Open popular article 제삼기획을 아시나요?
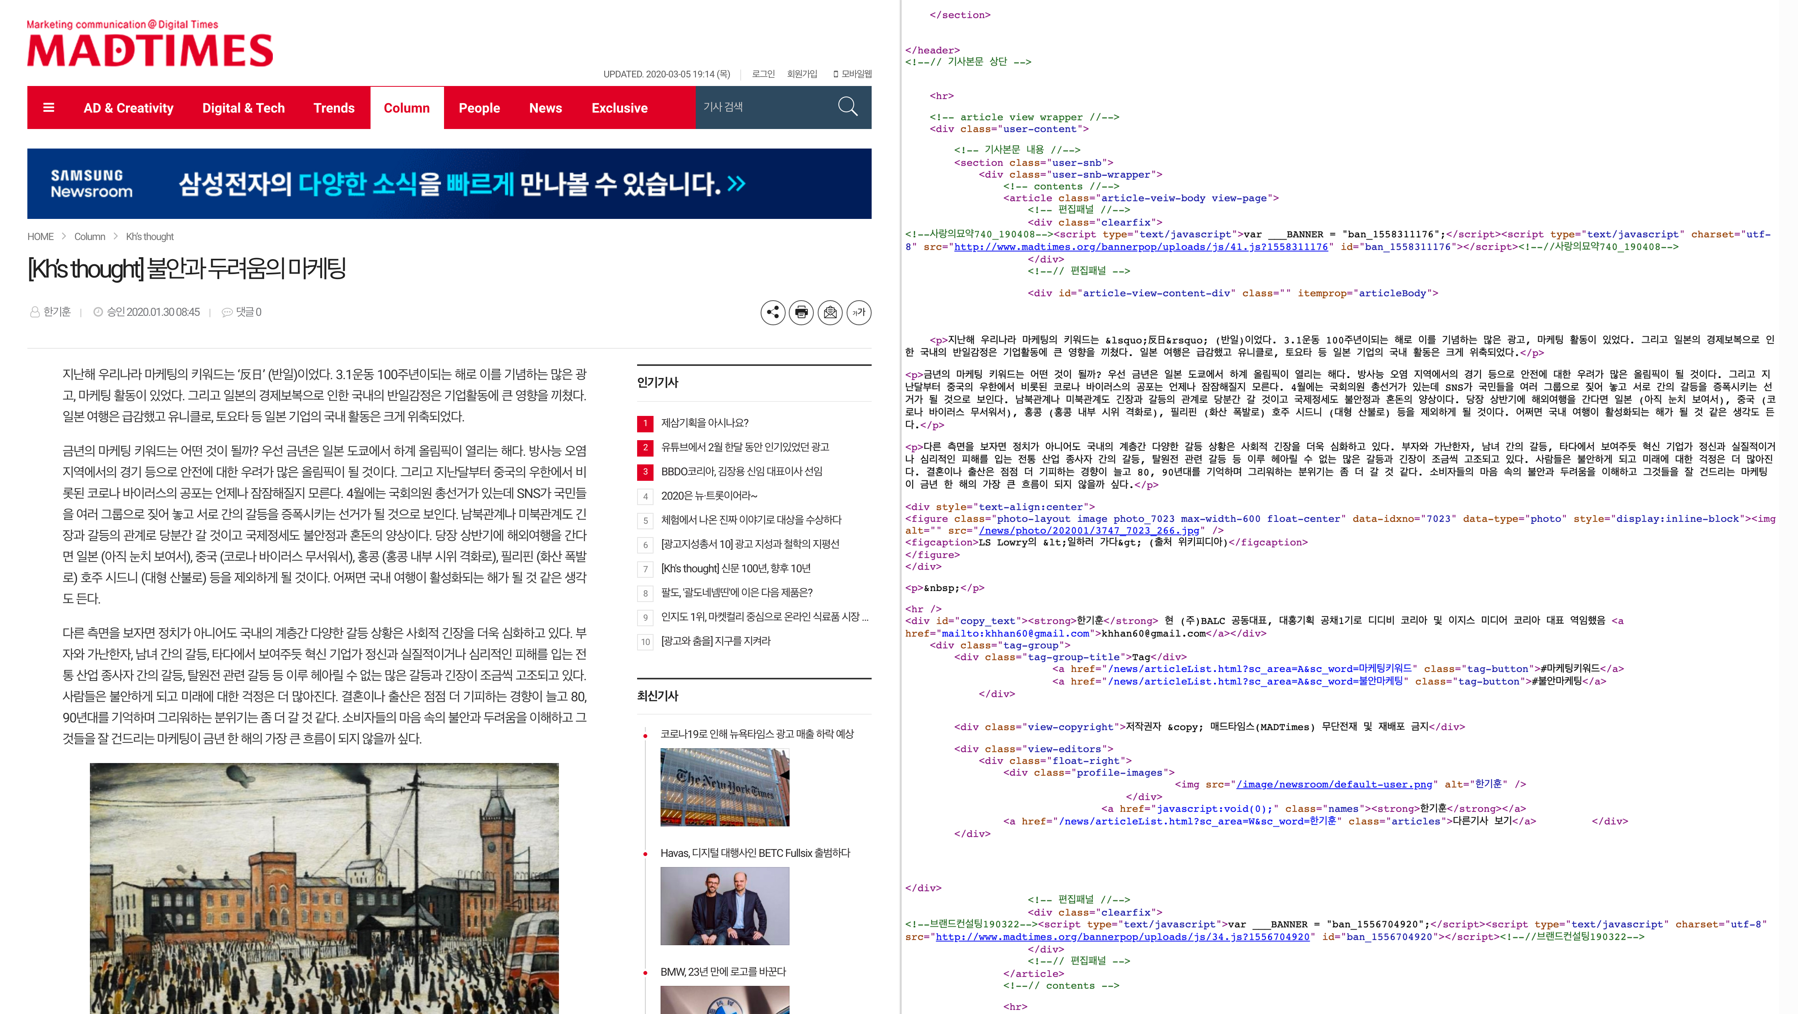The width and height of the screenshot is (1798, 1014). [705, 423]
